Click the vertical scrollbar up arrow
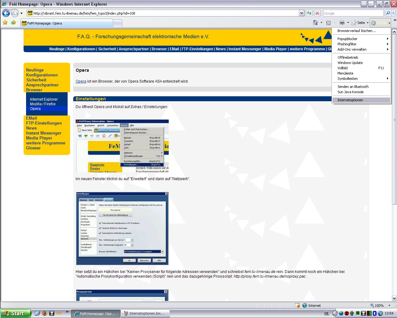Viewport: 397px width, 318px height. (x=394, y=32)
